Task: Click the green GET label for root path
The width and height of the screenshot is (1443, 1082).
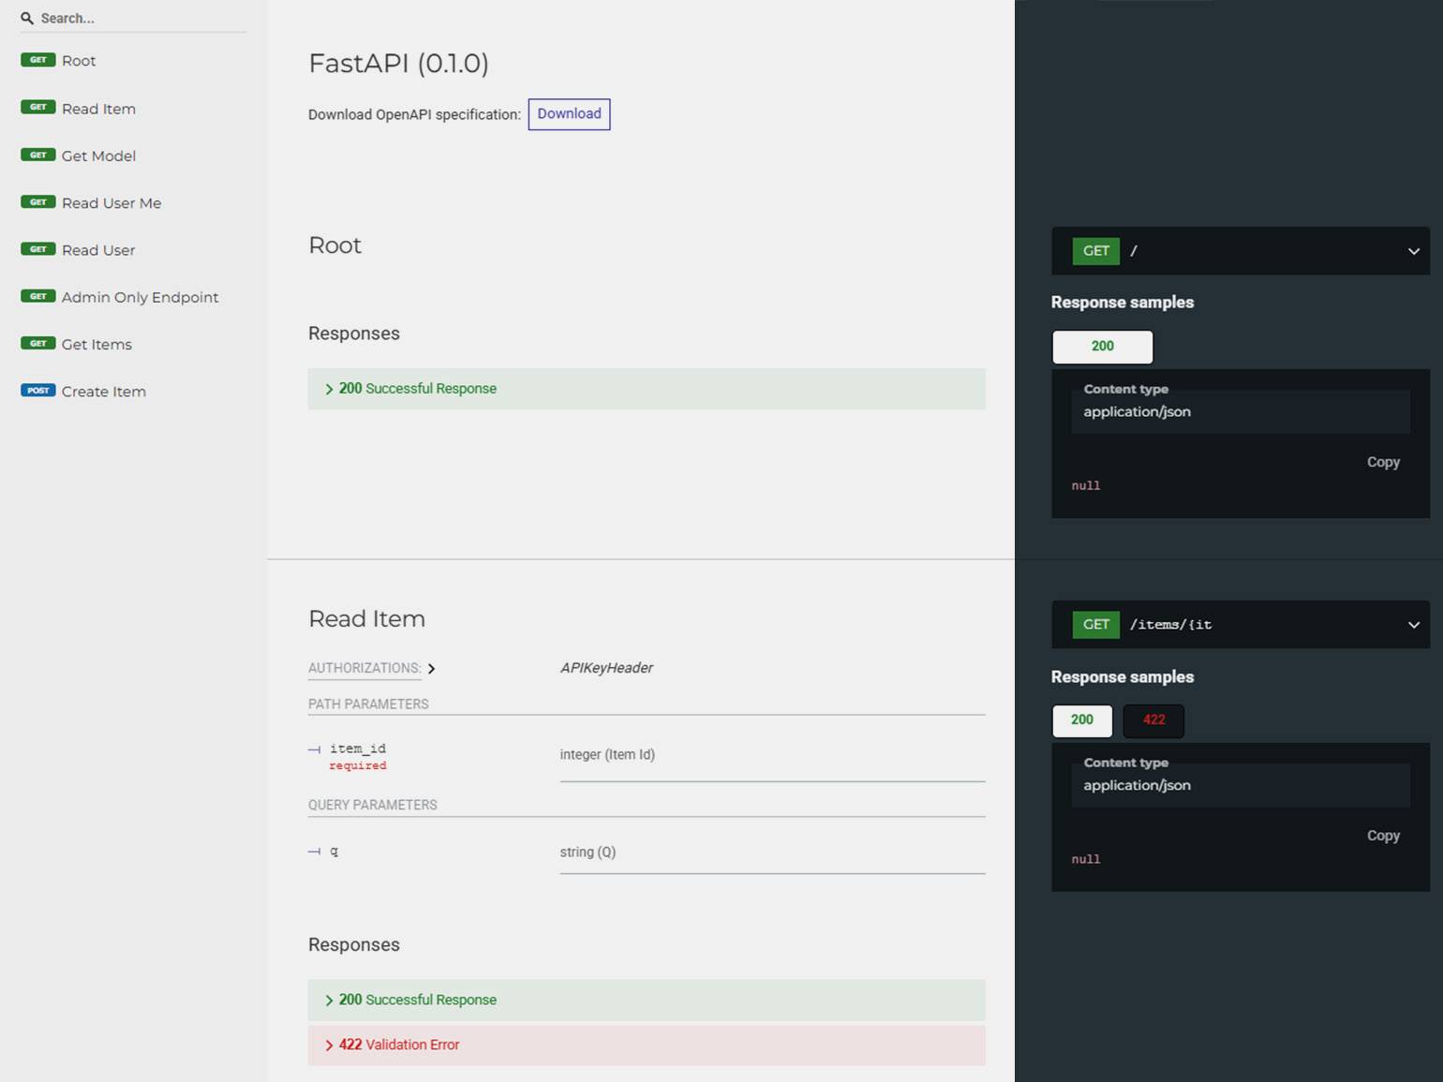Action: tap(1095, 251)
